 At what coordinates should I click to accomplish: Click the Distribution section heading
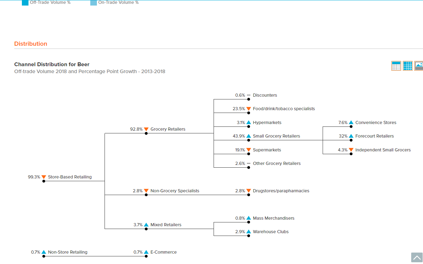coord(31,44)
